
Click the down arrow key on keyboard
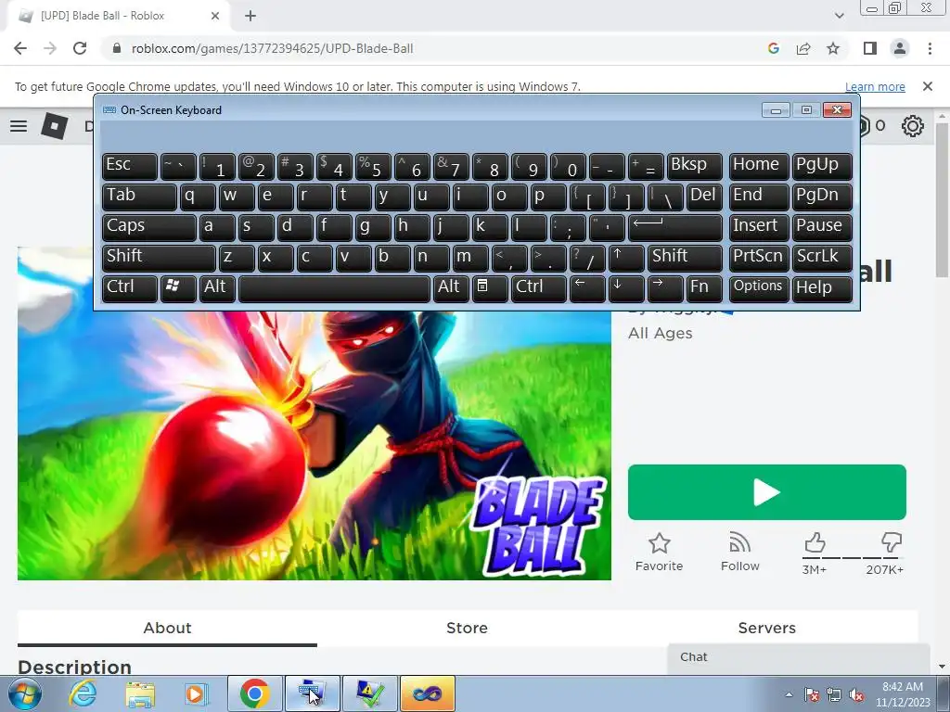[626, 287]
